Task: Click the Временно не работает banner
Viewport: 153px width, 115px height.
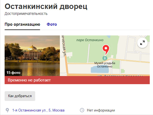Action: point(77,80)
